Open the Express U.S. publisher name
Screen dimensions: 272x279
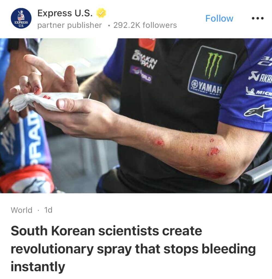click(x=65, y=13)
